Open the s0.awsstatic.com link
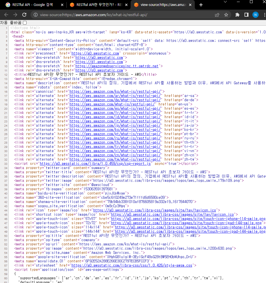 tap(99, 70)
